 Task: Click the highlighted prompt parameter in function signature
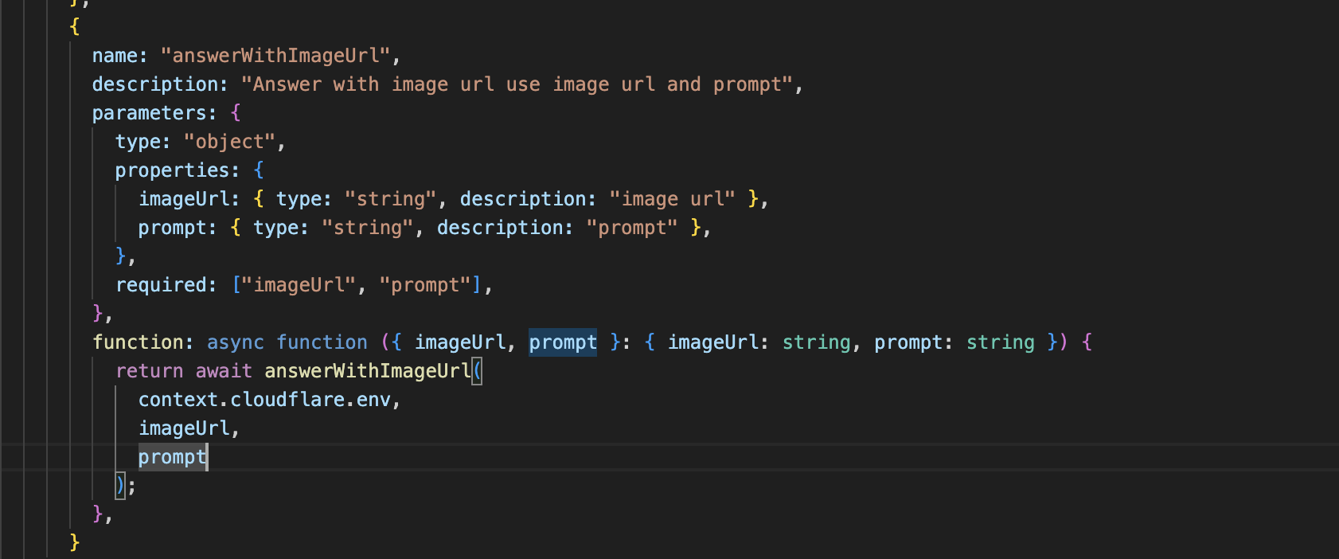pos(563,342)
